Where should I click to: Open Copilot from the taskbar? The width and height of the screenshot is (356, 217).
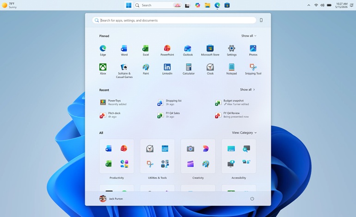click(197, 5)
